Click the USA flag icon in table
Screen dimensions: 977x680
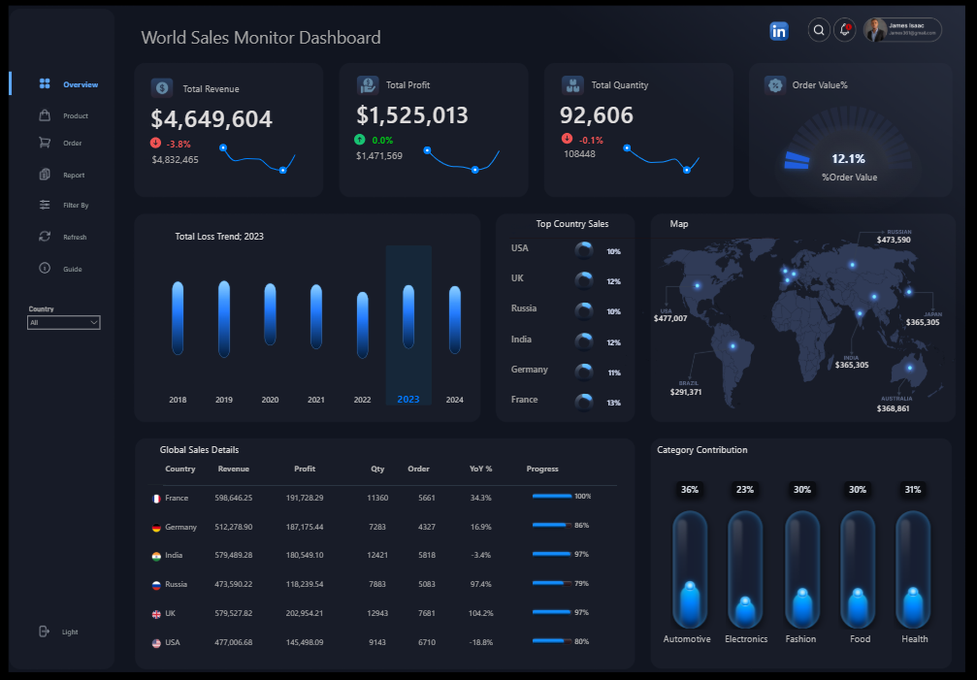point(156,642)
